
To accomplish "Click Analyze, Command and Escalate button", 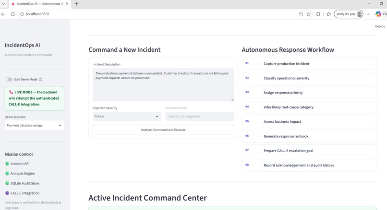I will click(163, 129).
